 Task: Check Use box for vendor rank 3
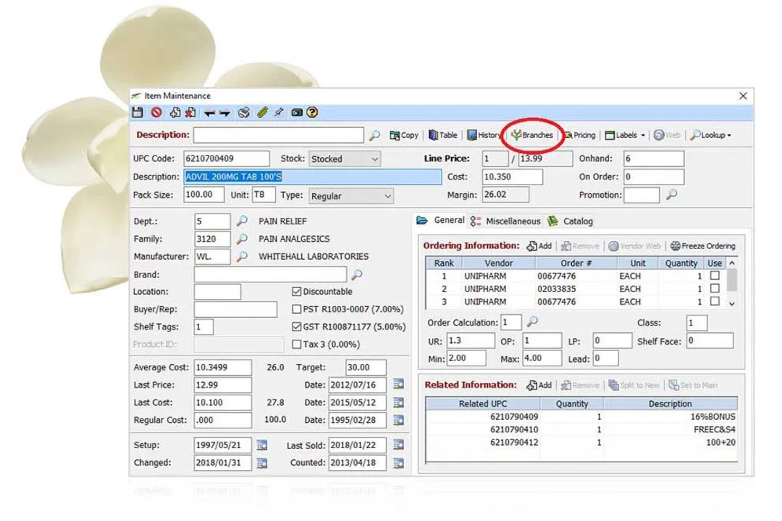715,301
